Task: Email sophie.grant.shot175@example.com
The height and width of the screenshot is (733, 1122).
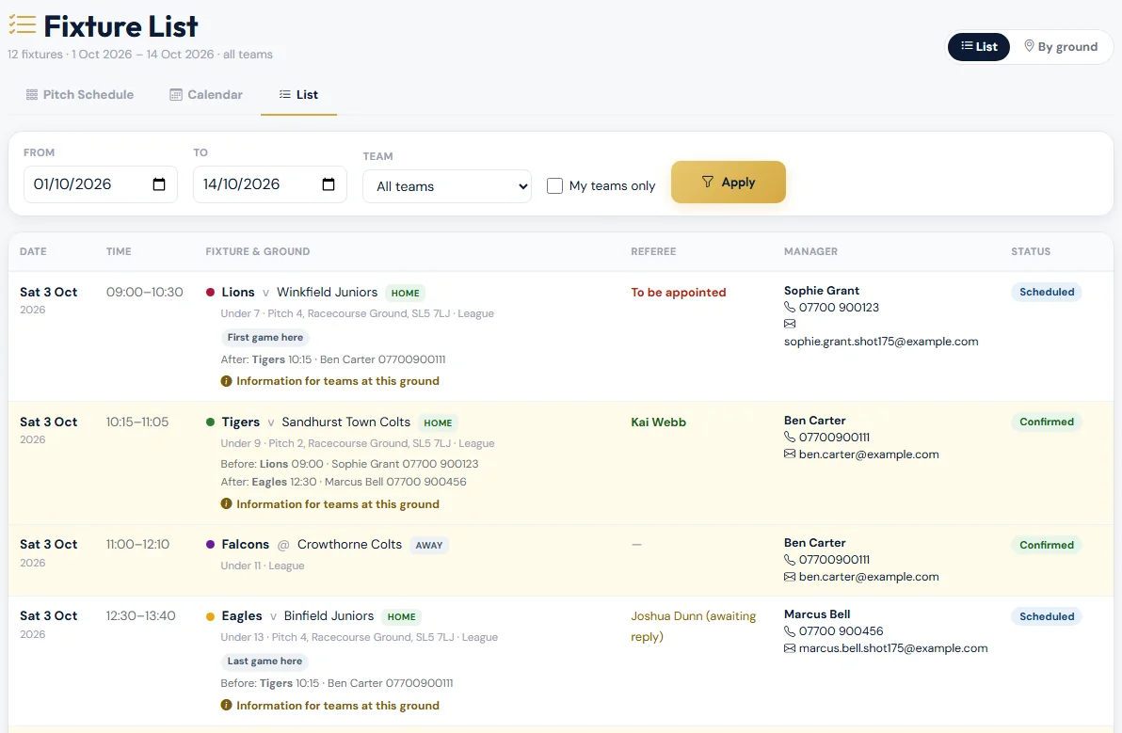Action: 881,342
